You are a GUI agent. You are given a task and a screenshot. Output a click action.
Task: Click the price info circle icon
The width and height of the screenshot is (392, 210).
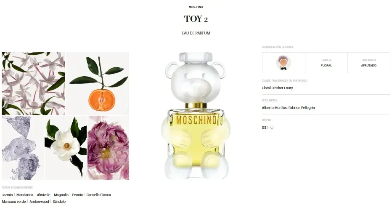(272, 128)
